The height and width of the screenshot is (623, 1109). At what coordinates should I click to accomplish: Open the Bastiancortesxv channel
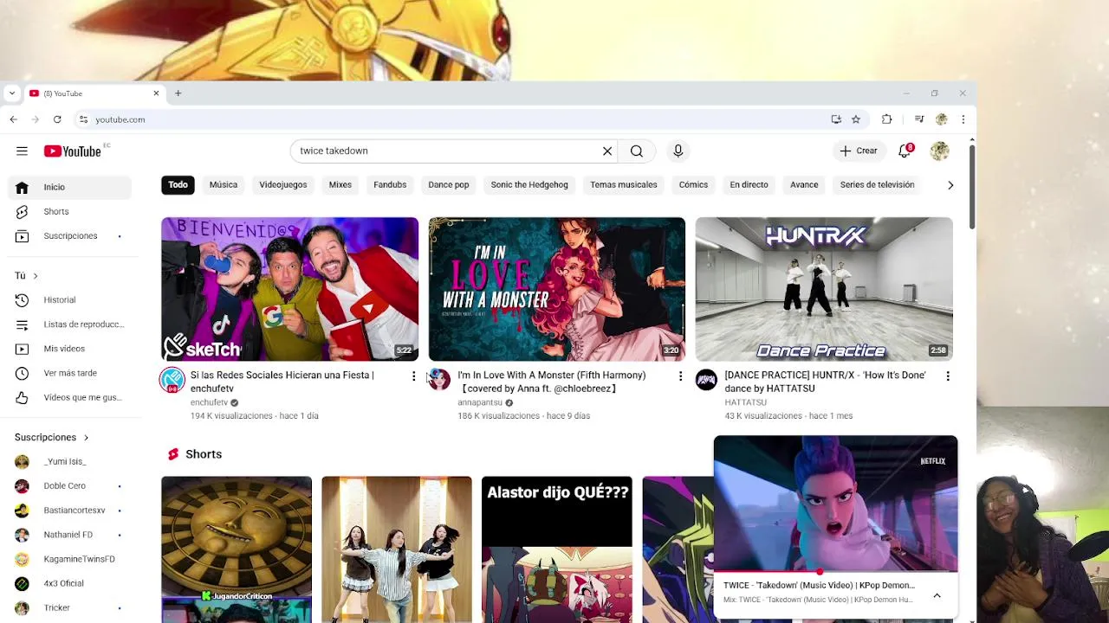click(69, 510)
